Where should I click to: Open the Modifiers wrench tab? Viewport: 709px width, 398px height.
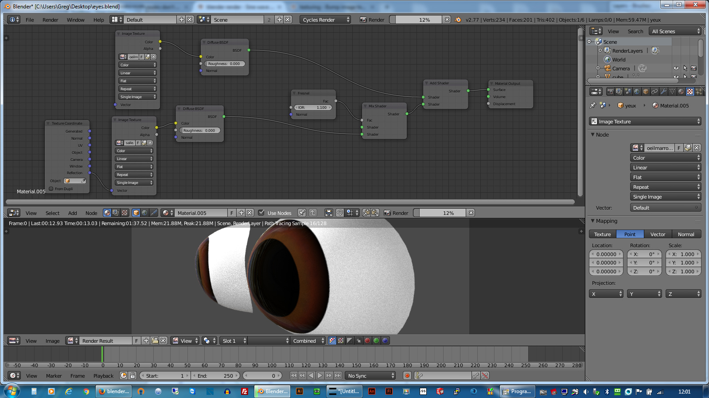[x=663, y=92]
